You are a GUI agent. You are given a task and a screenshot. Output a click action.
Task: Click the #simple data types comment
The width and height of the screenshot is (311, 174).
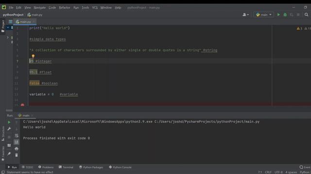(48, 39)
